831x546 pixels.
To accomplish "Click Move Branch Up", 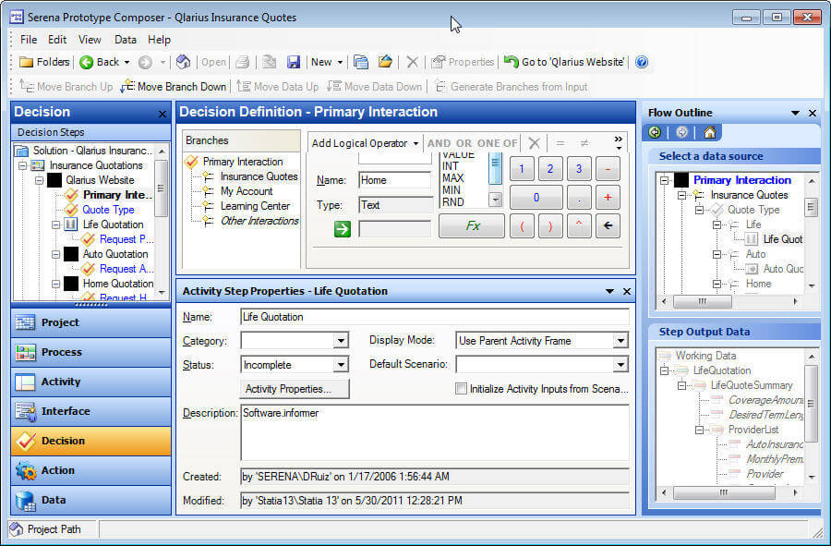I will pyautogui.click(x=66, y=87).
